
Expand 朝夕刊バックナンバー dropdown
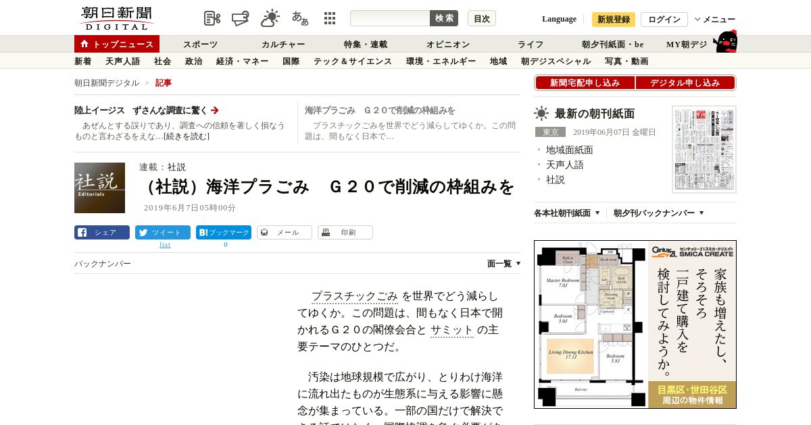point(659,213)
